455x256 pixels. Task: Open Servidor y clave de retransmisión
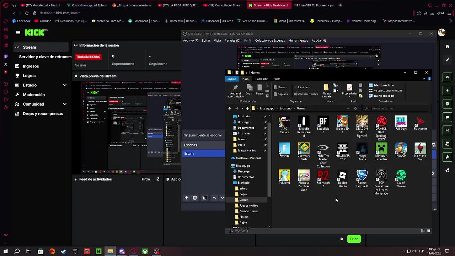coord(45,57)
